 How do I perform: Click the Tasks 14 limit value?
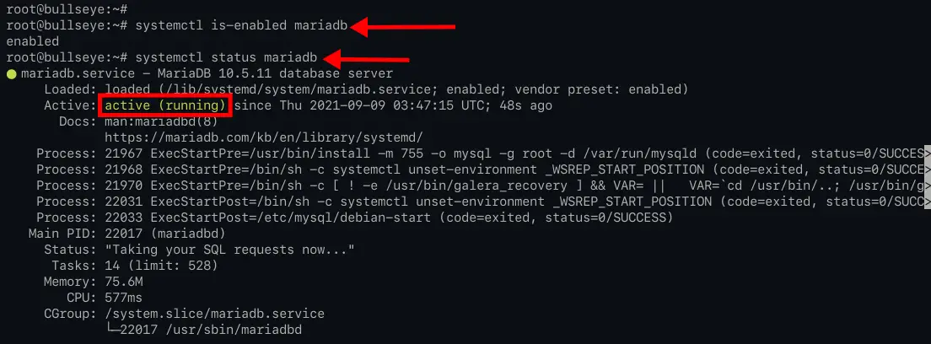coord(161,266)
